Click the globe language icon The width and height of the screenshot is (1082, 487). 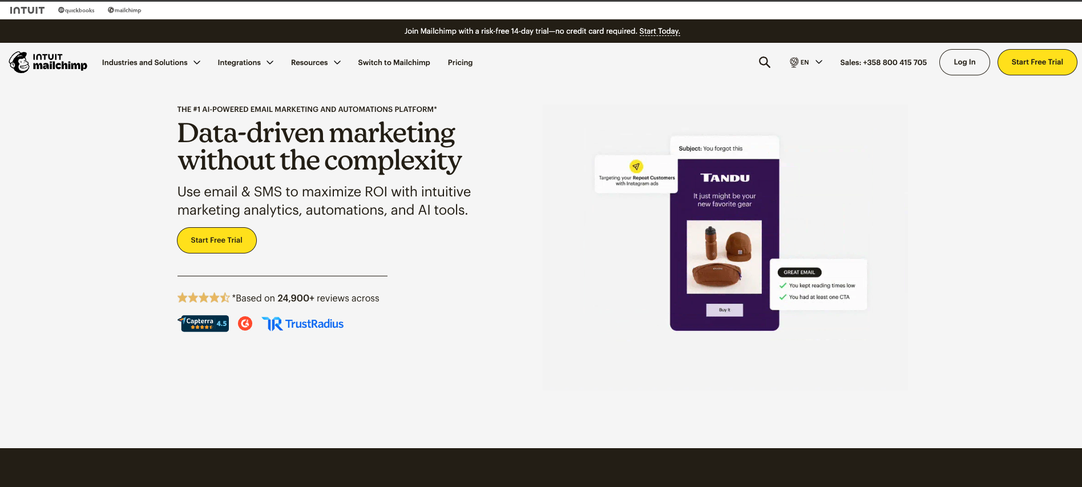coord(793,62)
